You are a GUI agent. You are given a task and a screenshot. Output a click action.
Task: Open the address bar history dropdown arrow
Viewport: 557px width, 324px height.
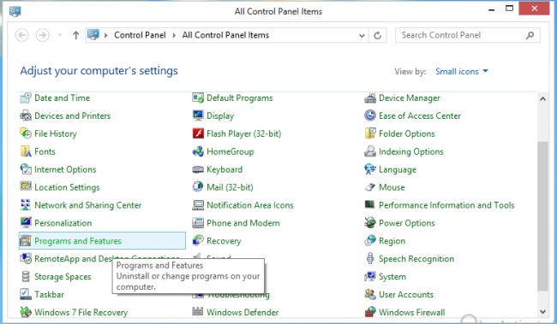(x=362, y=35)
